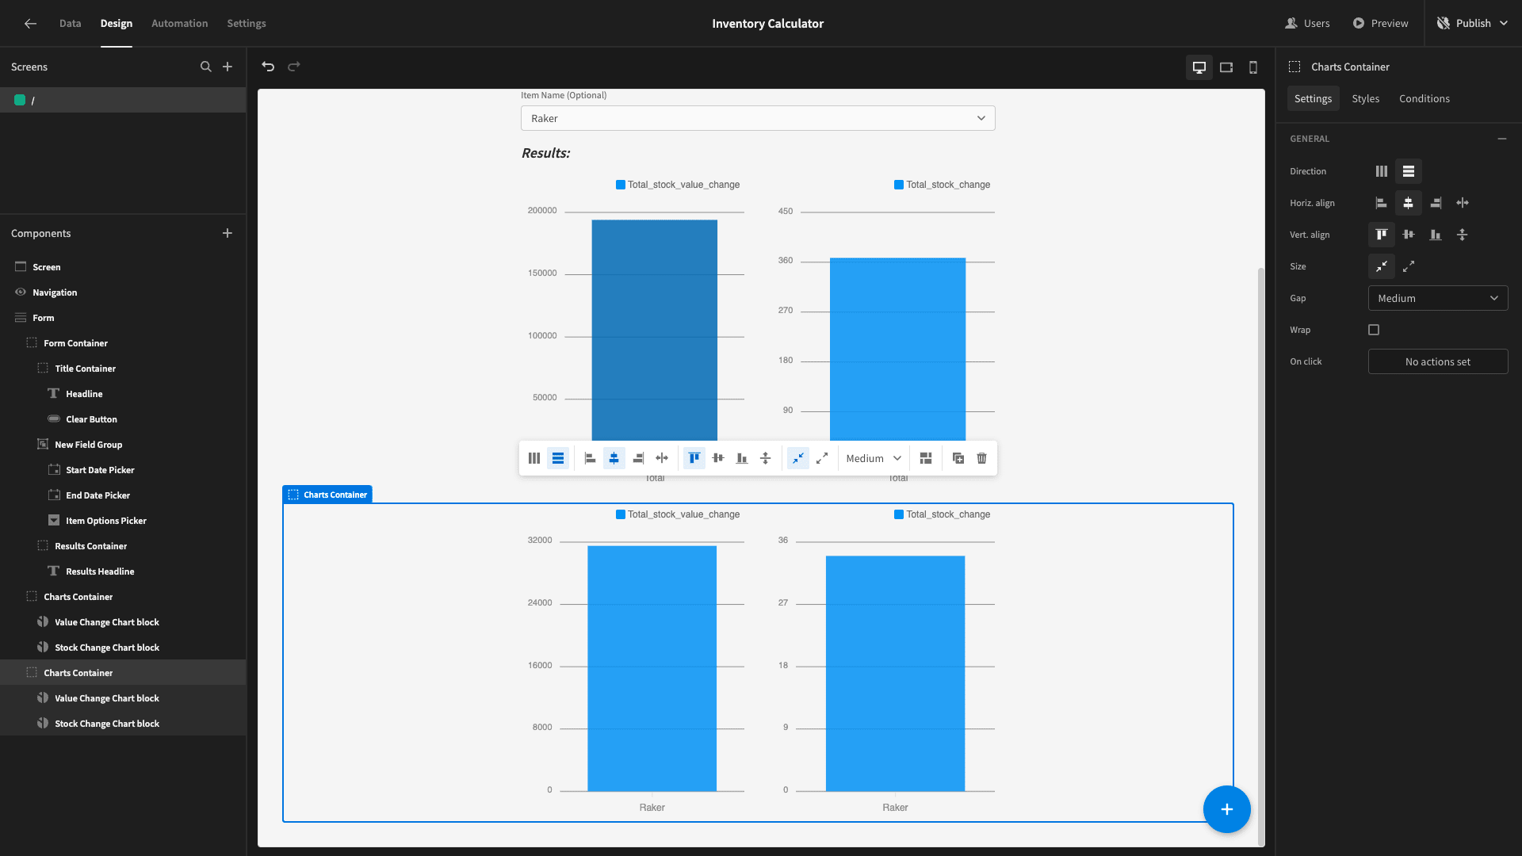This screenshot has width=1522, height=856.
Task: Open the Conditions tab
Action: click(x=1424, y=98)
